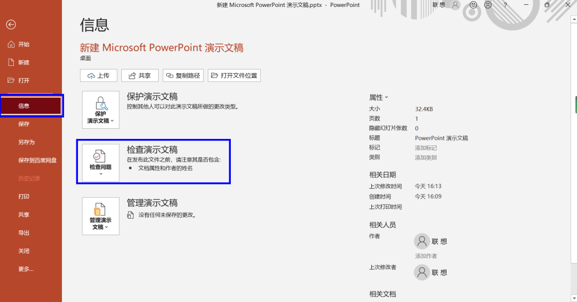Screen dimensions: 577x302
Task: Click the 32.4KB size value
Action: 424,109
